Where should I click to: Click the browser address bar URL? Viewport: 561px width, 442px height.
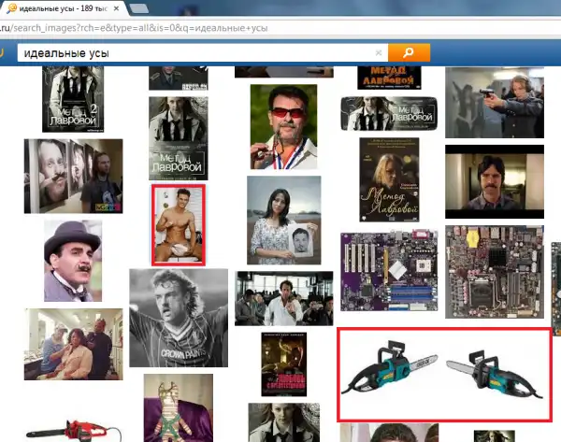(140, 28)
